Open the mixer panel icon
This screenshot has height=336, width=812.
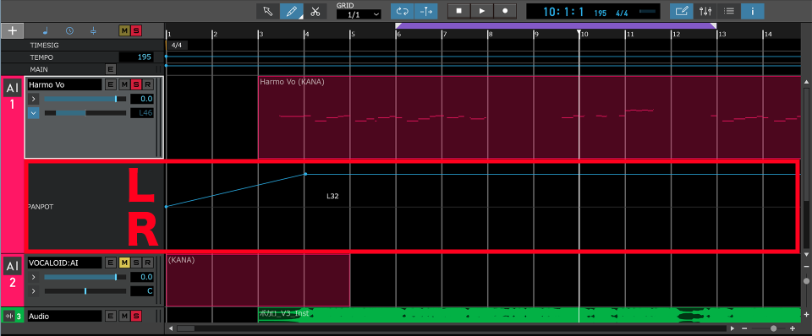point(705,11)
